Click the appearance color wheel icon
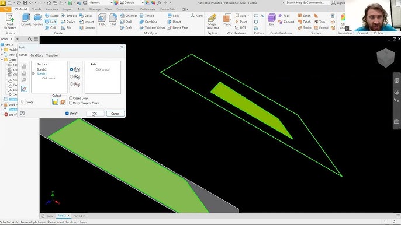This screenshot has width=401, height=225. (x=116, y=2)
